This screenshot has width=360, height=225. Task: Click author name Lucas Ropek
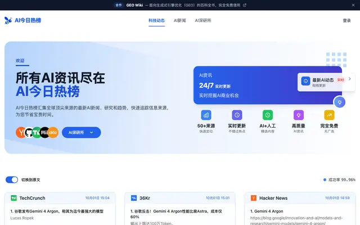tap(22, 218)
